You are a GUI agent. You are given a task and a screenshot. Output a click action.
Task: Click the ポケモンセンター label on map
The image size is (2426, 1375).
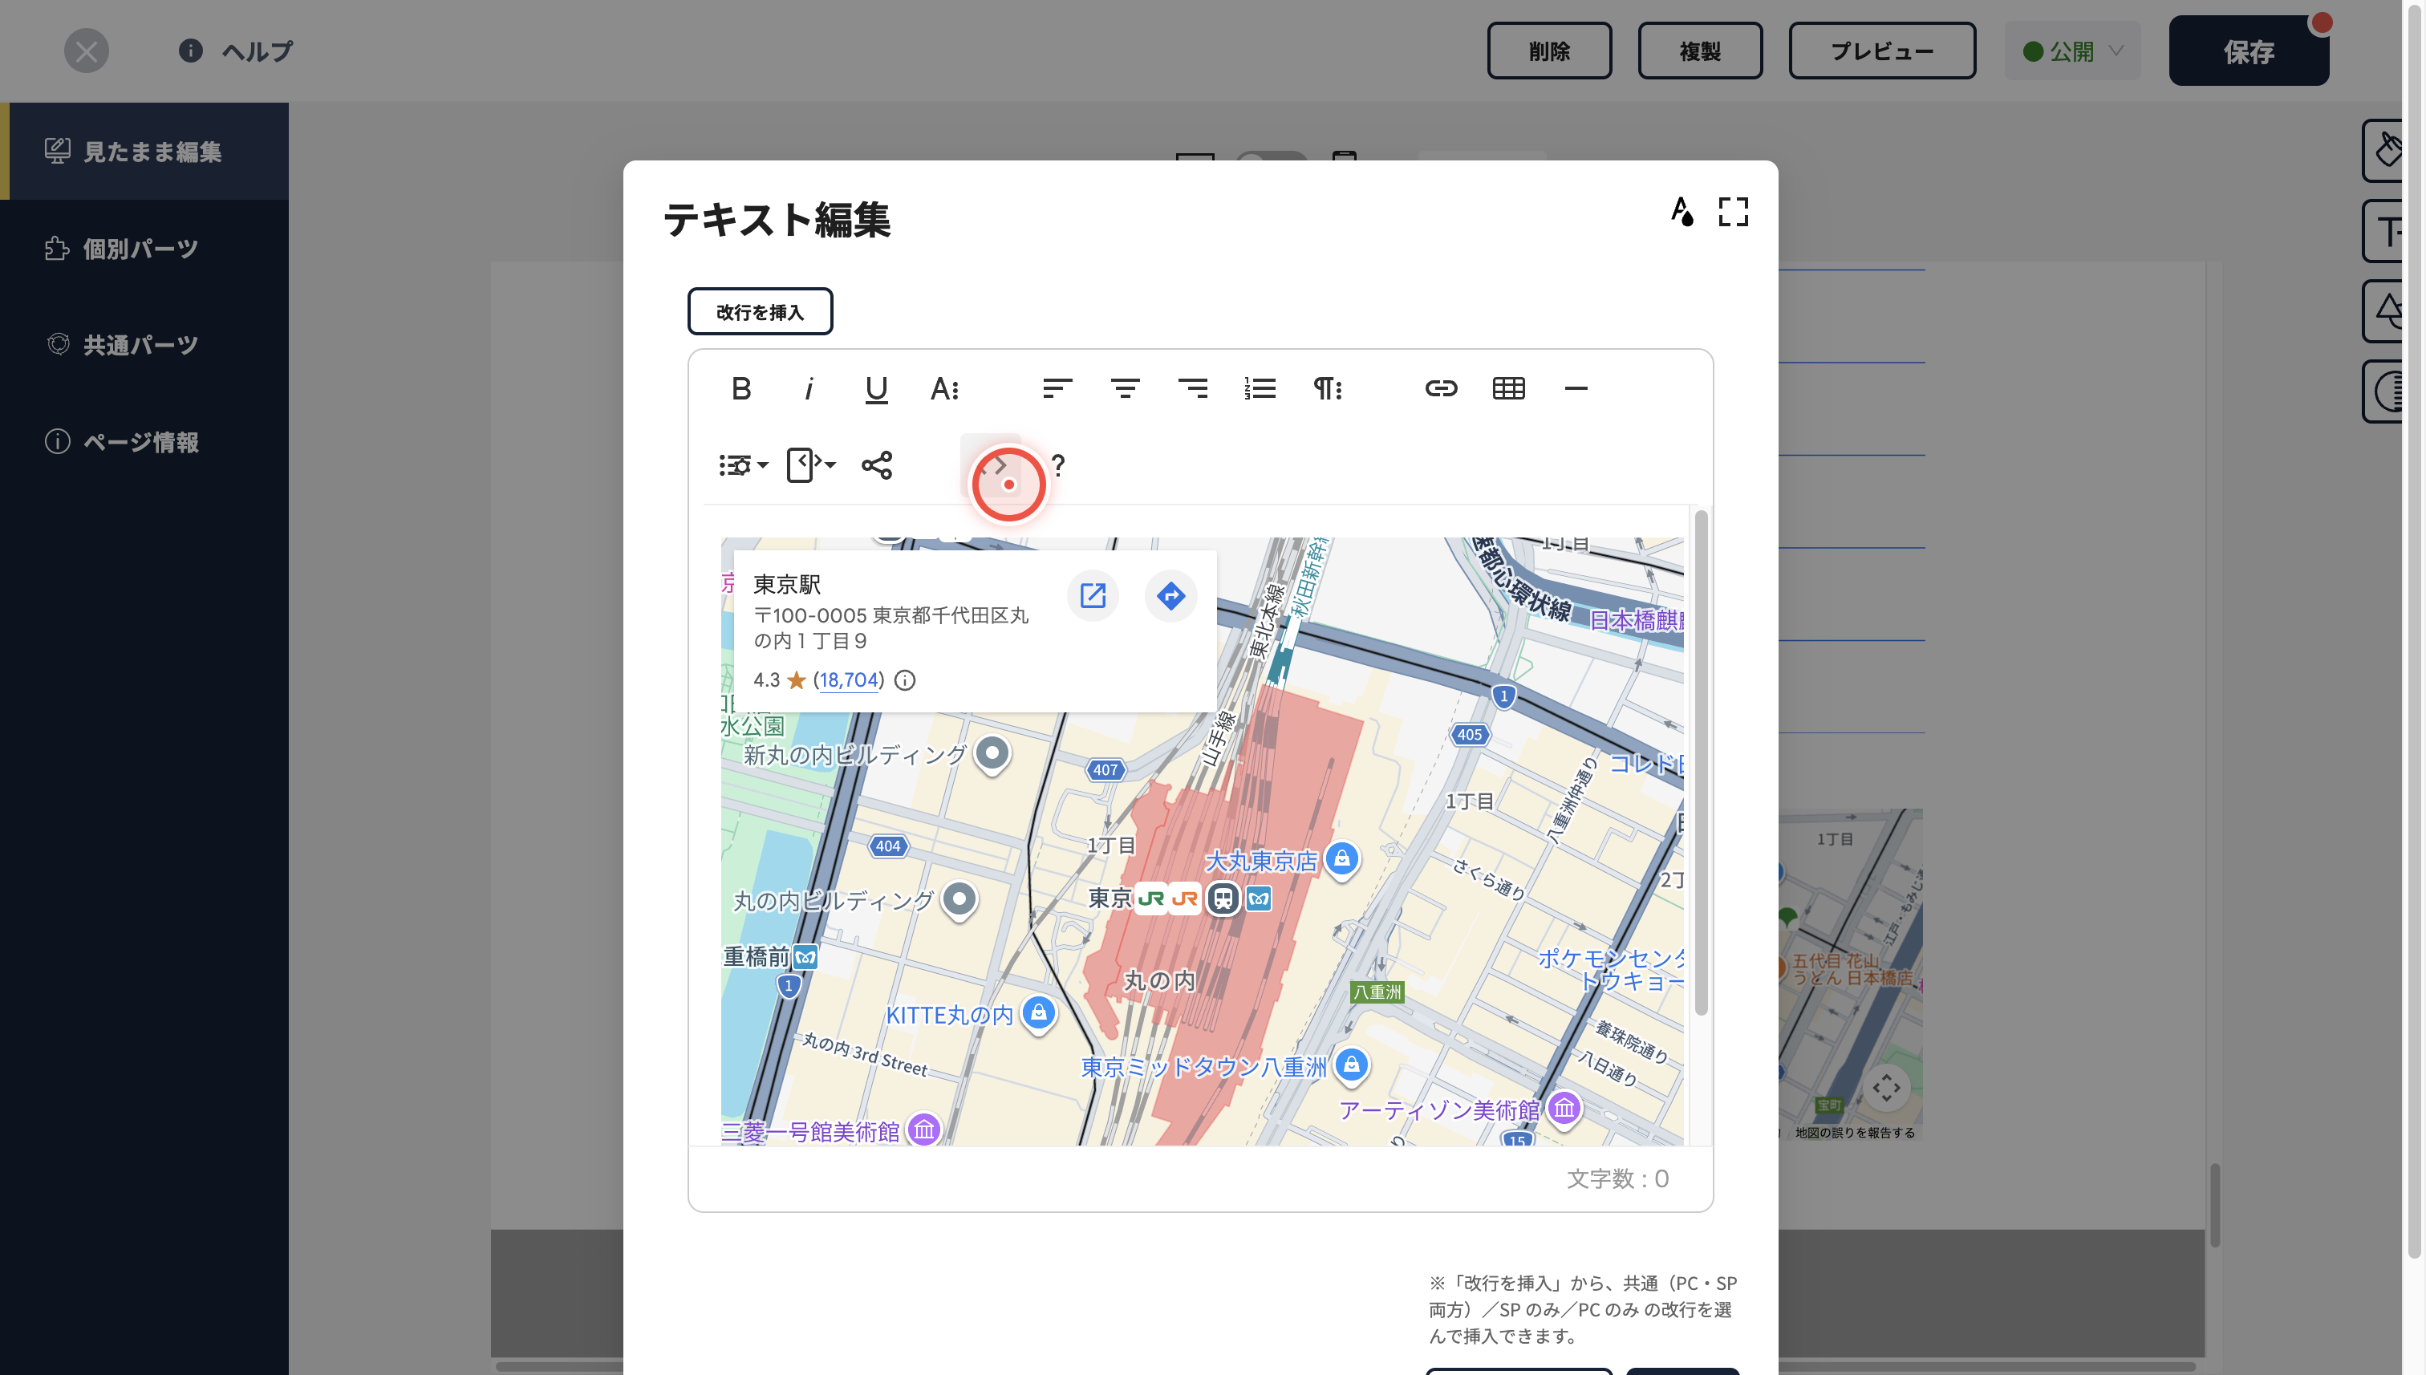[x=1611, y=970]
